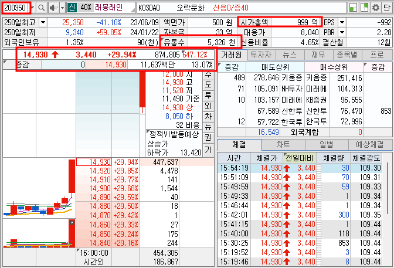Select the 14,900 ask price row

pyautogui.click(x=145, y=189)
